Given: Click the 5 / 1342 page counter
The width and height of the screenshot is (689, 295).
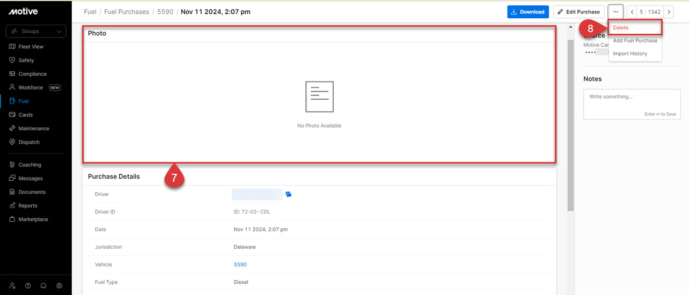Looking at the screenshot, I should (650, 12).
